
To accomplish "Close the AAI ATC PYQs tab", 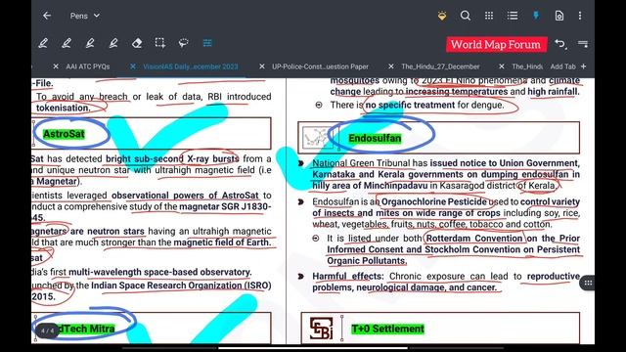I will pos(56,66).
